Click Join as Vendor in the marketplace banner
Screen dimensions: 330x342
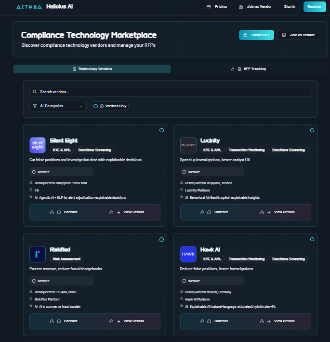pyautogui.click(x=298, y=35)
